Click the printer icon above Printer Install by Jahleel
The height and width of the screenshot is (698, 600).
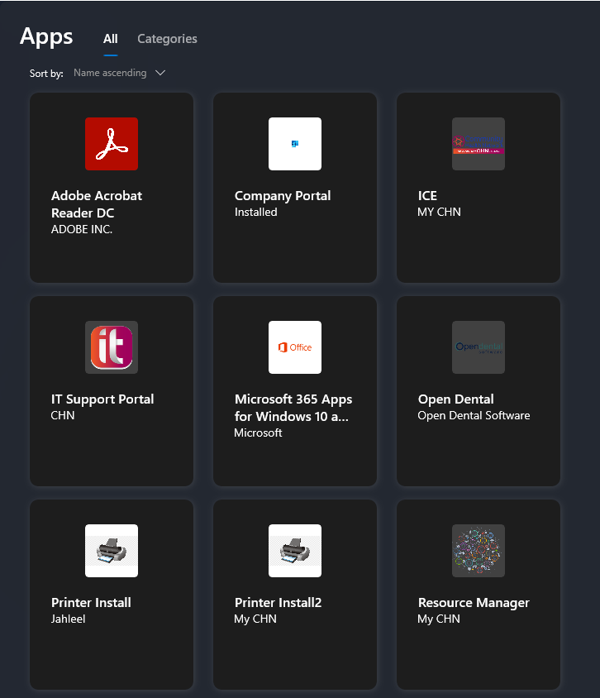tap(112, 551)
